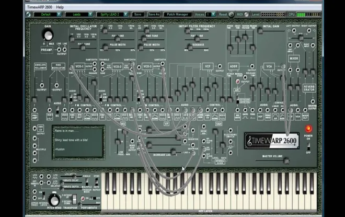Click the VCF filter block

pyautogui.click(x=208, y=66)
